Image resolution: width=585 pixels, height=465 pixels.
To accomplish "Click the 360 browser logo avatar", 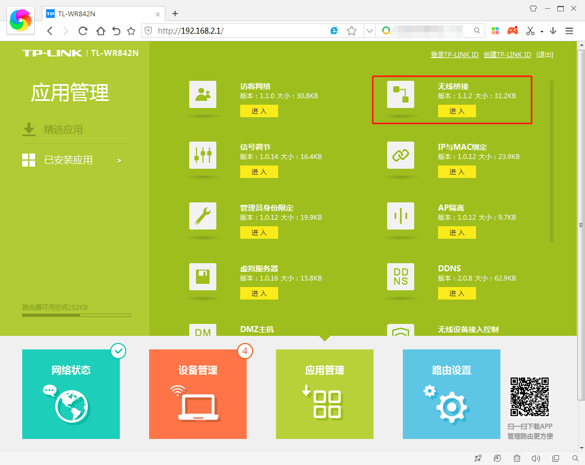I will coord(21,20).
